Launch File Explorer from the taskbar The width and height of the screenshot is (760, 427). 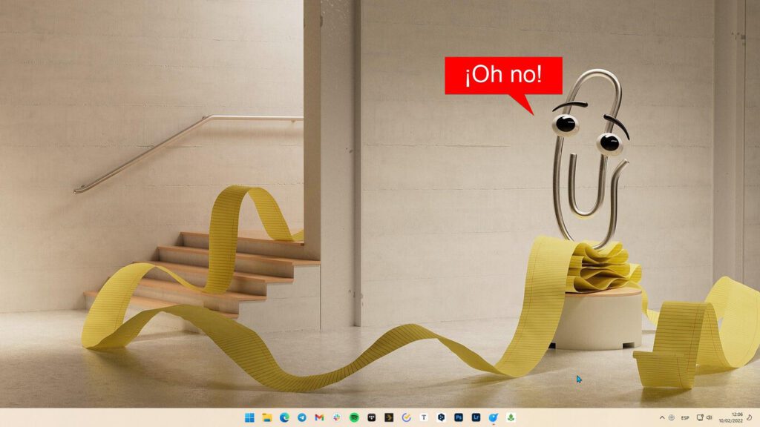pyautogui.click(x=266, y=416)
